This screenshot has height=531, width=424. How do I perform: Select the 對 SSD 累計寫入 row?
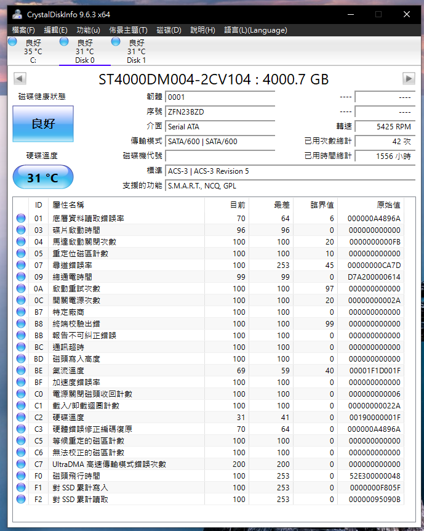pyautogui.click(x=209, y=487)
